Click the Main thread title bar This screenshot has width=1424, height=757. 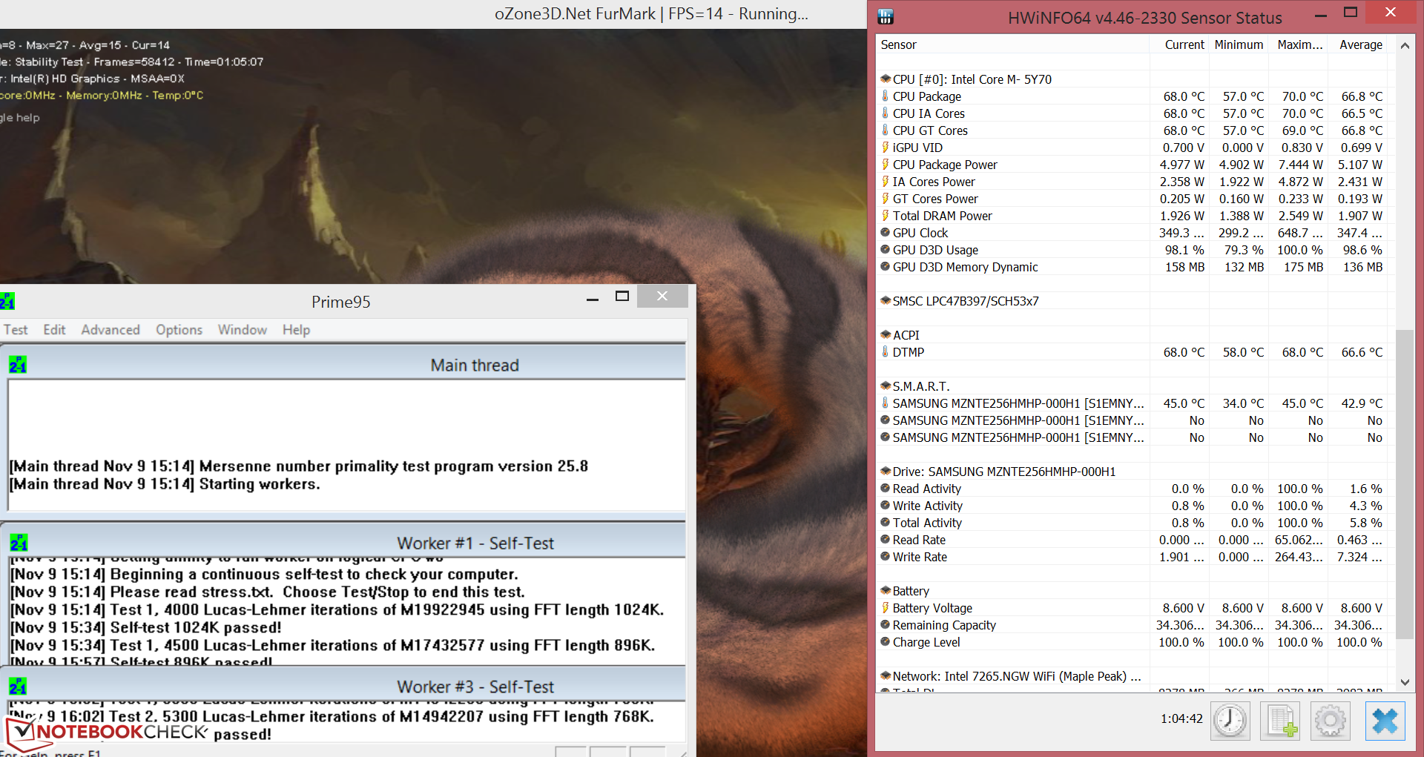(344, 365)
